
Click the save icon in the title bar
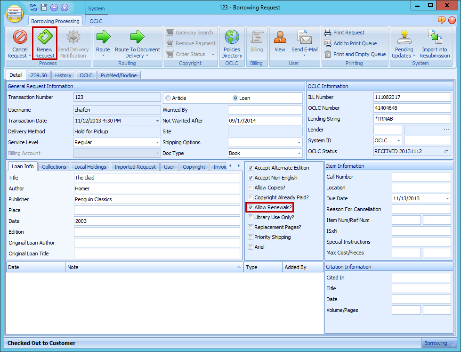pyautogui.click(x=43, y=7)
